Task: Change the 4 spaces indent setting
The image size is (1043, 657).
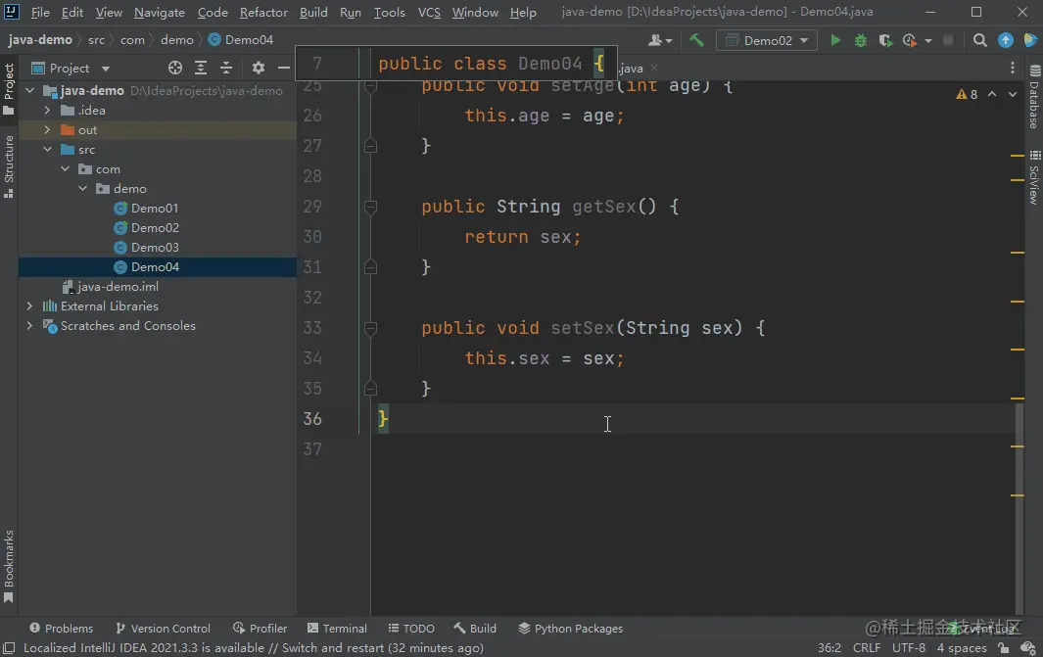Action: tap(962, 647)
